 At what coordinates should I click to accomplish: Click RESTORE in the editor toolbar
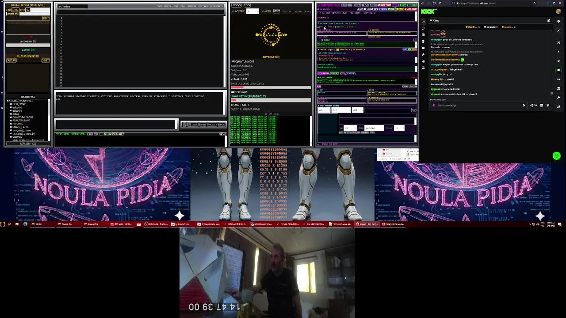coord(191,6)
